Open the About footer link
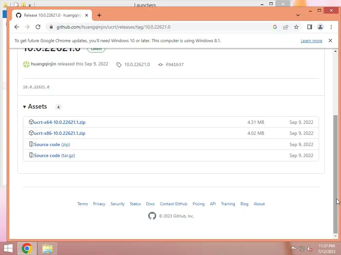This screenshot has height=255, width=341. 259,204
